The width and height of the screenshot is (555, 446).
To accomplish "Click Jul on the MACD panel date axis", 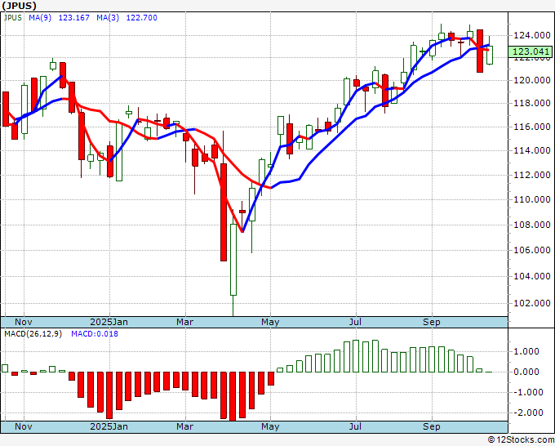I will 355,426.
